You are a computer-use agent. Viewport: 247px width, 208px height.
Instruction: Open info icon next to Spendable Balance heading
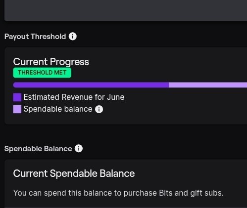(79, 148)
